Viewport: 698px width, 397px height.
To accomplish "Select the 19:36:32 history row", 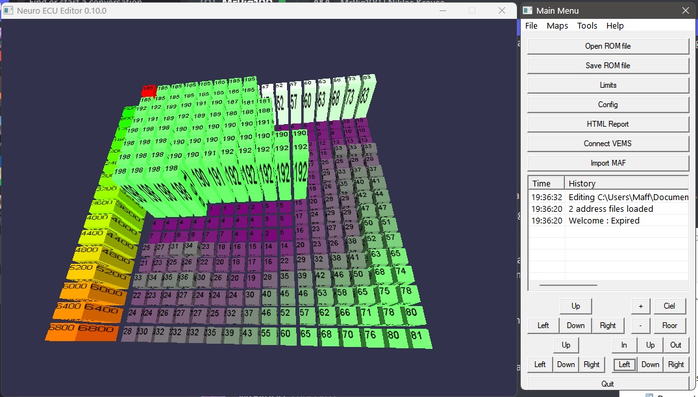I will [608, 197].
